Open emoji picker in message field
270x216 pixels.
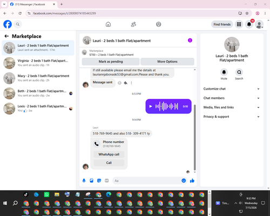click(184, 180)
